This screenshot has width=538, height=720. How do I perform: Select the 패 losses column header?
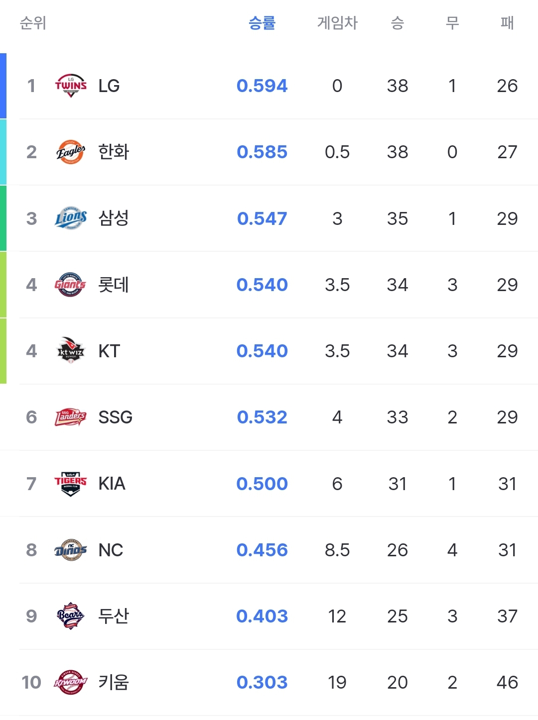click(x=507, y=23)
